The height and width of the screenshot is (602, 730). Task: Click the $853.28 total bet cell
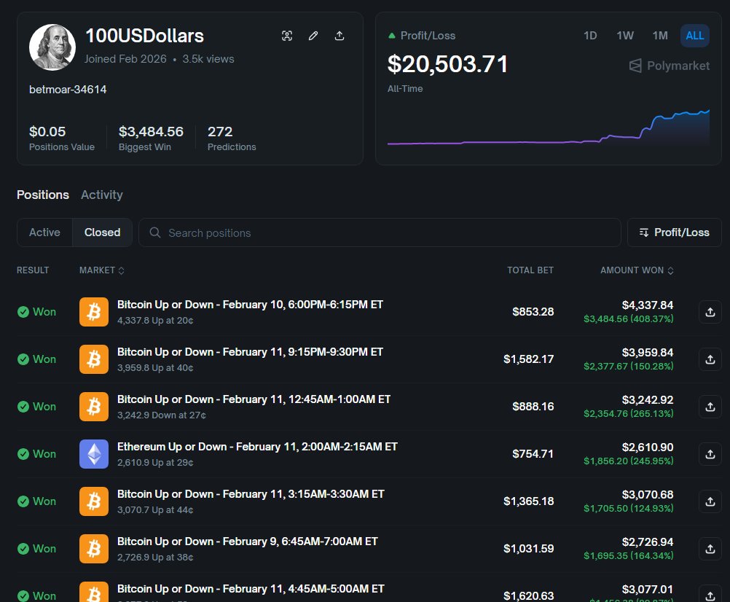(x=533, y=312)
